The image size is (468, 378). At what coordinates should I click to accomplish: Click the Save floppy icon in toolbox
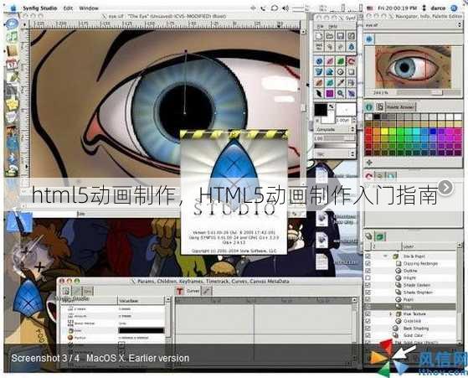340,36
